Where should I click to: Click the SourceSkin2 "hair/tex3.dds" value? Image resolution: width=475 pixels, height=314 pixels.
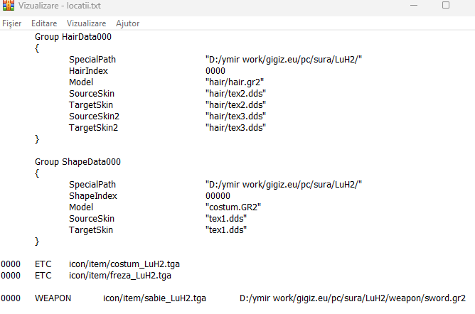tap(235, 116)
